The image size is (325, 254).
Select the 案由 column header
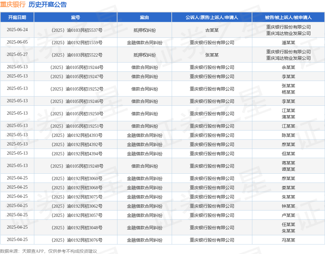144,17
